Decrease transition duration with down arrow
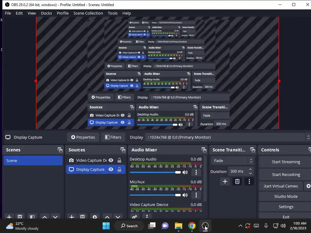311x233 pixels. click(251, 173)
